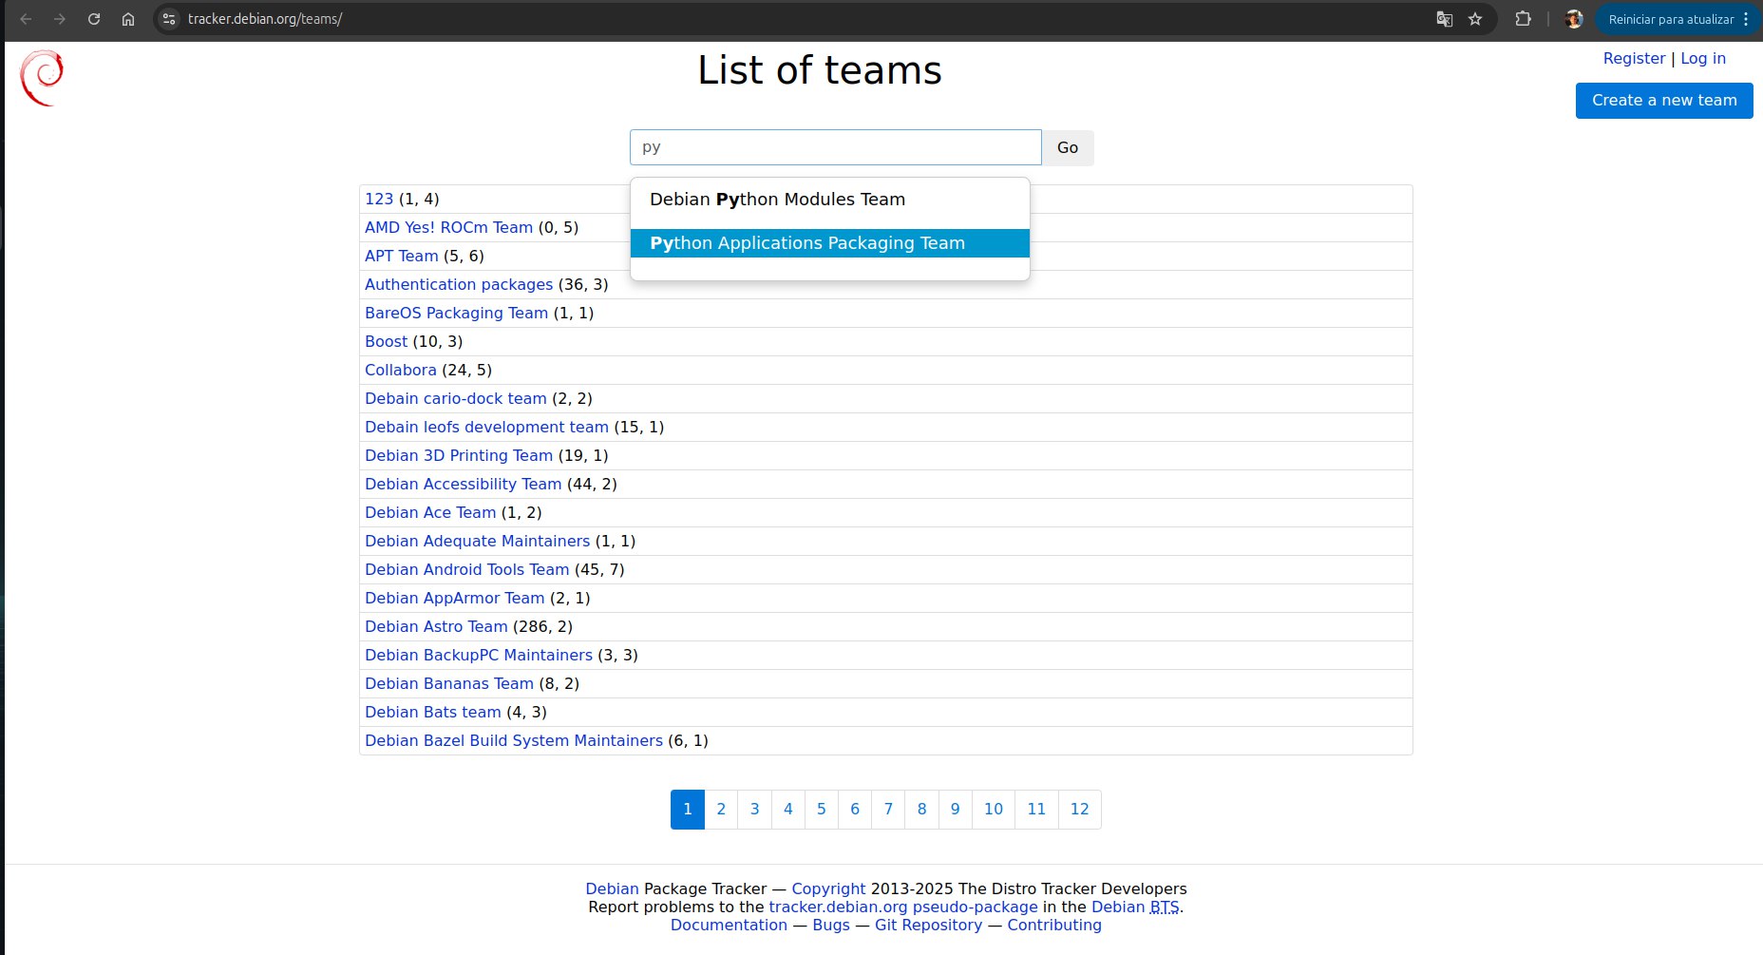
Task: Open site information icon in address bar
Action: [x=169, y=19]
